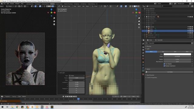This screenshot has height=109, width=194.
Task: Toggle camera view icon in the center viewport
Action: pos(139,24)
